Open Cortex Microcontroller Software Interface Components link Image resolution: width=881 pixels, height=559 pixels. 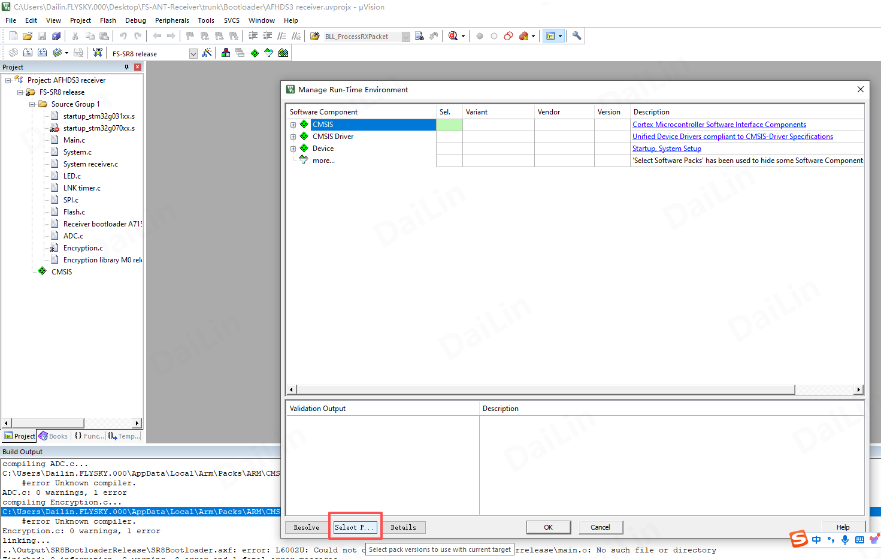coord(719,125)
